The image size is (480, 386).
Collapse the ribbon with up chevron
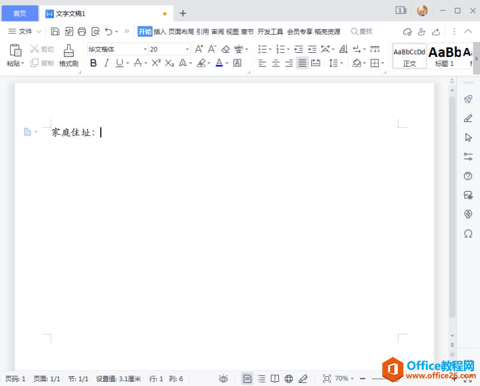468,31
